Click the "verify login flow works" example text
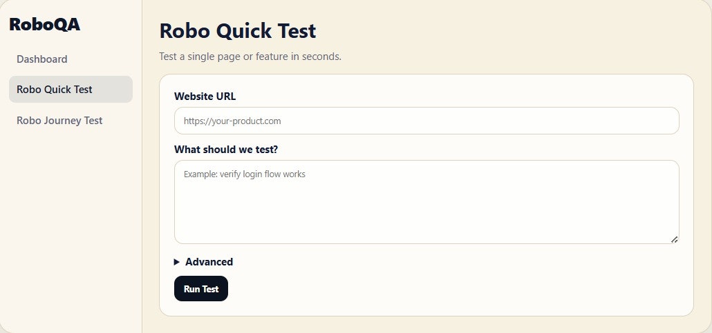The height and width of the screenshot is (333, 712). click(x=263, y=174)
